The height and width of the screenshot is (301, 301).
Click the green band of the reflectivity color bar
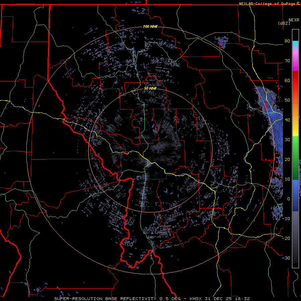pos(295,158)
